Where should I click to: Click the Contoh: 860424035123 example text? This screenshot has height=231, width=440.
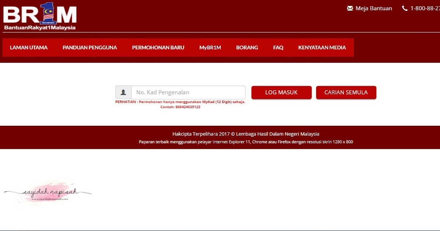pyautogui.click(x=180, y=107)
